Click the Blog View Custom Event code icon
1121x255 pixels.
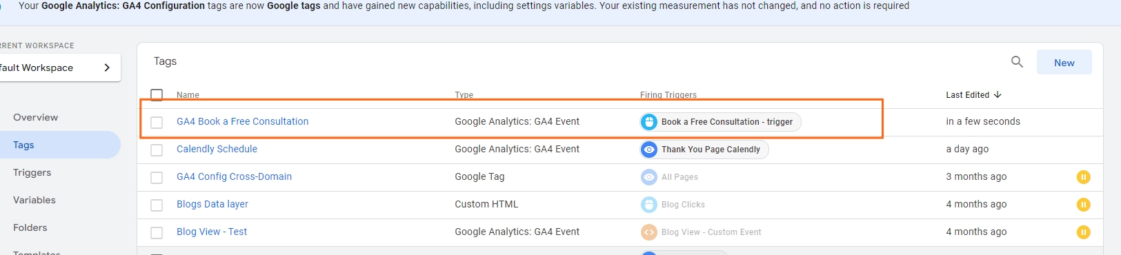(x=649, y=232)
